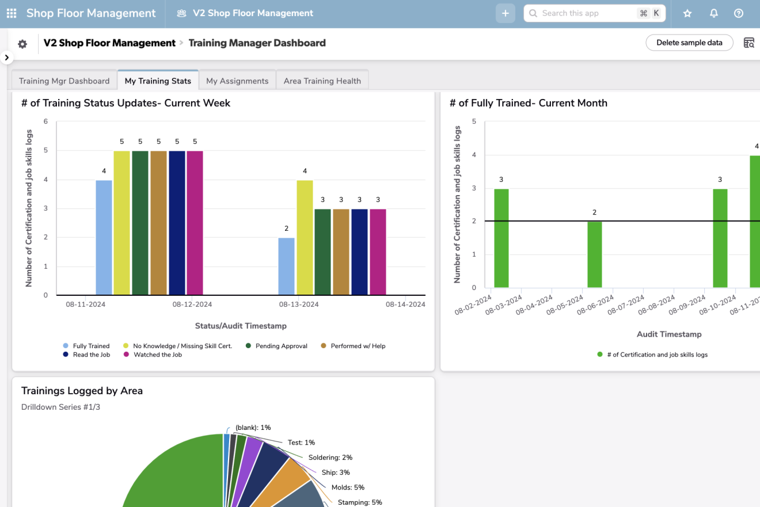
Task: Click the V2 Shop Floor Management workspace icon
Action: [182, 13]
